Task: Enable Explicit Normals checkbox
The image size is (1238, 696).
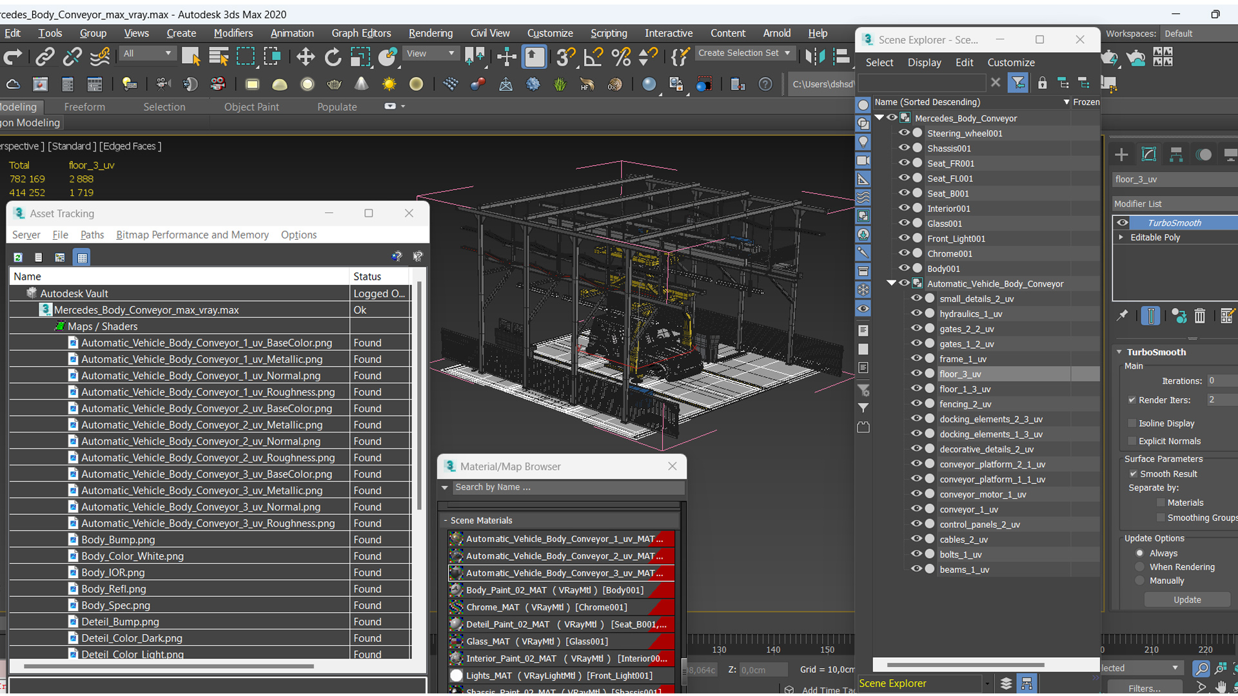Action: (1132, 441)
